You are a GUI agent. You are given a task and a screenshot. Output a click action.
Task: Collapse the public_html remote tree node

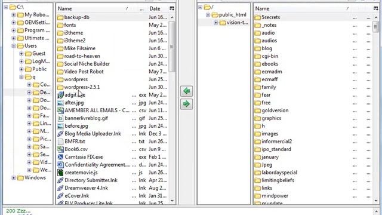[x=208, y=15]
